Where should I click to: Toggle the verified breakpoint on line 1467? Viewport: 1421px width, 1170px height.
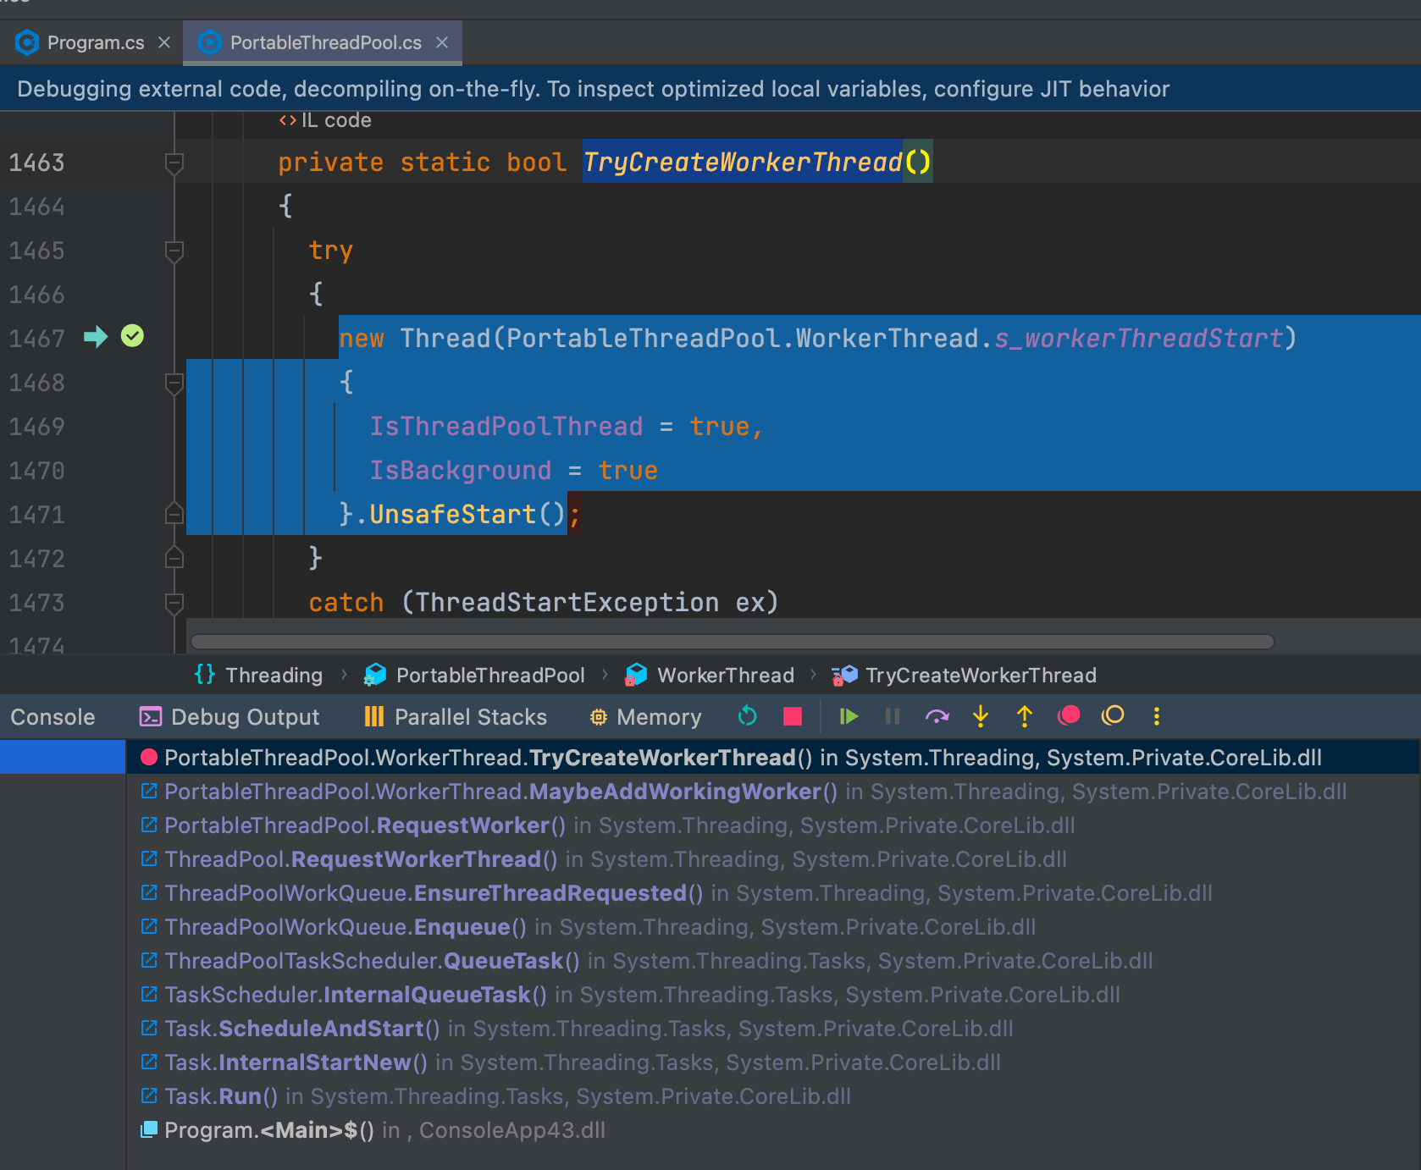pos(132,336)
